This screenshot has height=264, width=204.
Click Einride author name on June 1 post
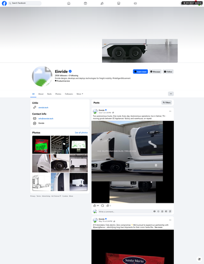tap(101, 110)
